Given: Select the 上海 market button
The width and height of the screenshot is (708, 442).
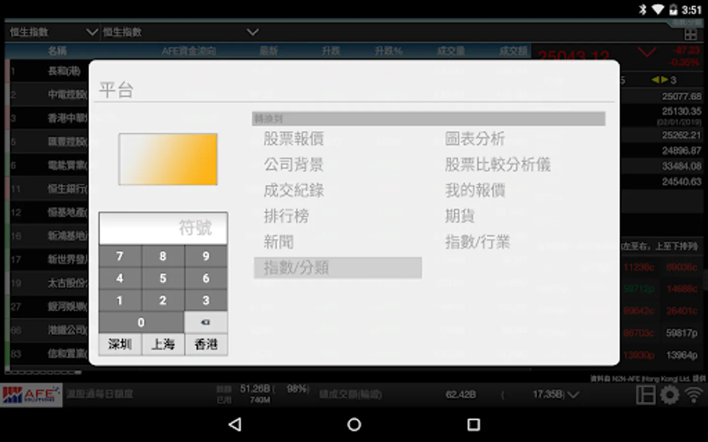Looking at the screenshot, I should coord(163,344).
